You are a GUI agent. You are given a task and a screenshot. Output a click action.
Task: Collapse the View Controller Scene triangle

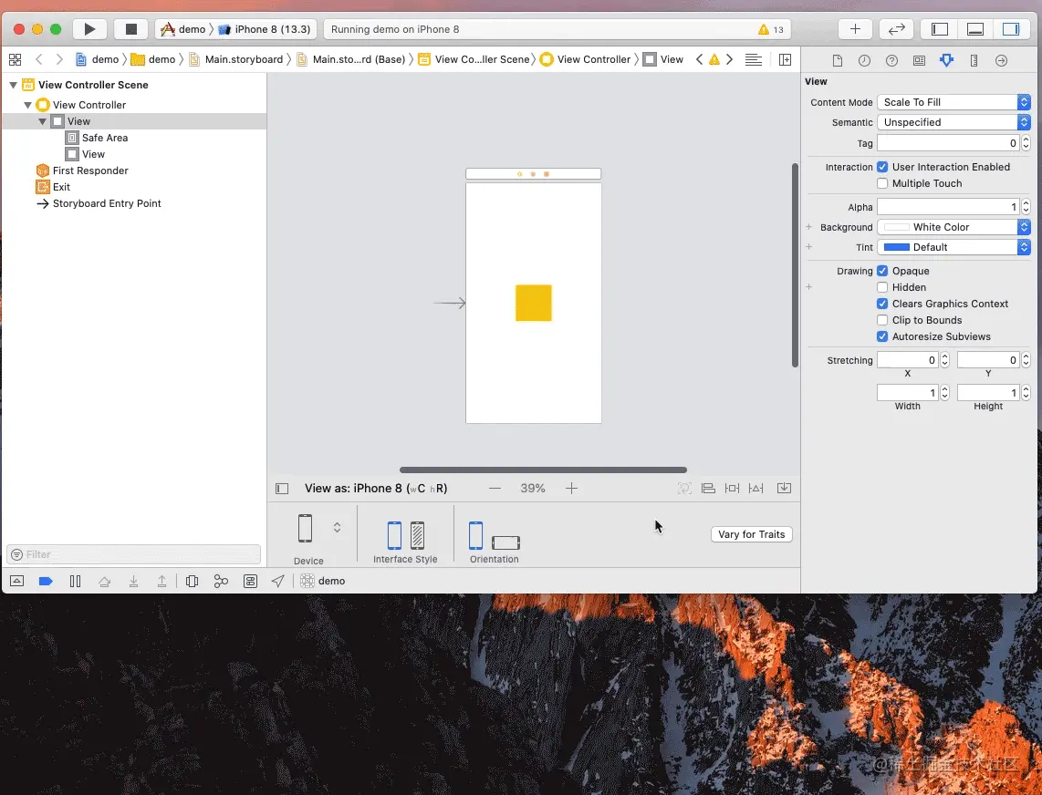(13, 85)
